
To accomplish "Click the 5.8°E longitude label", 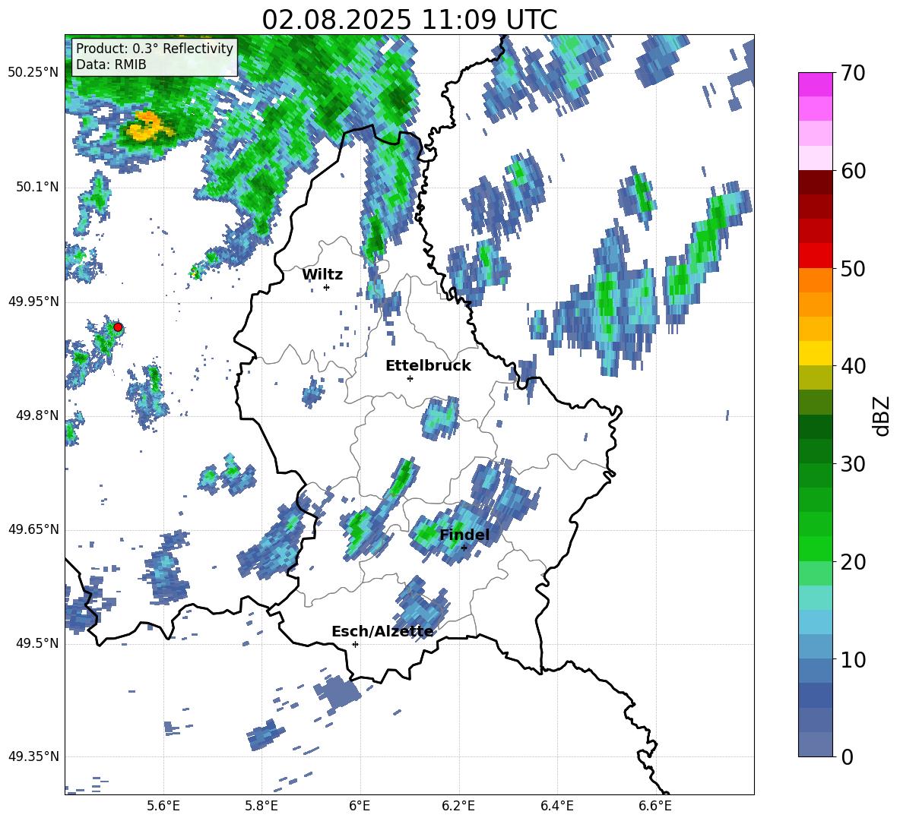I will [261, 806].
